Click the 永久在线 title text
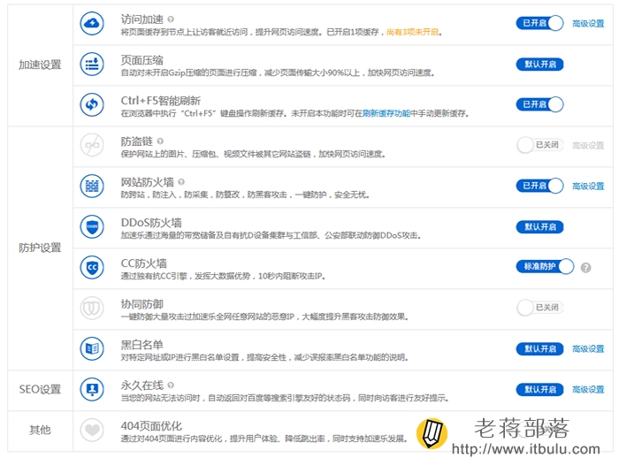 click(141, 385)
